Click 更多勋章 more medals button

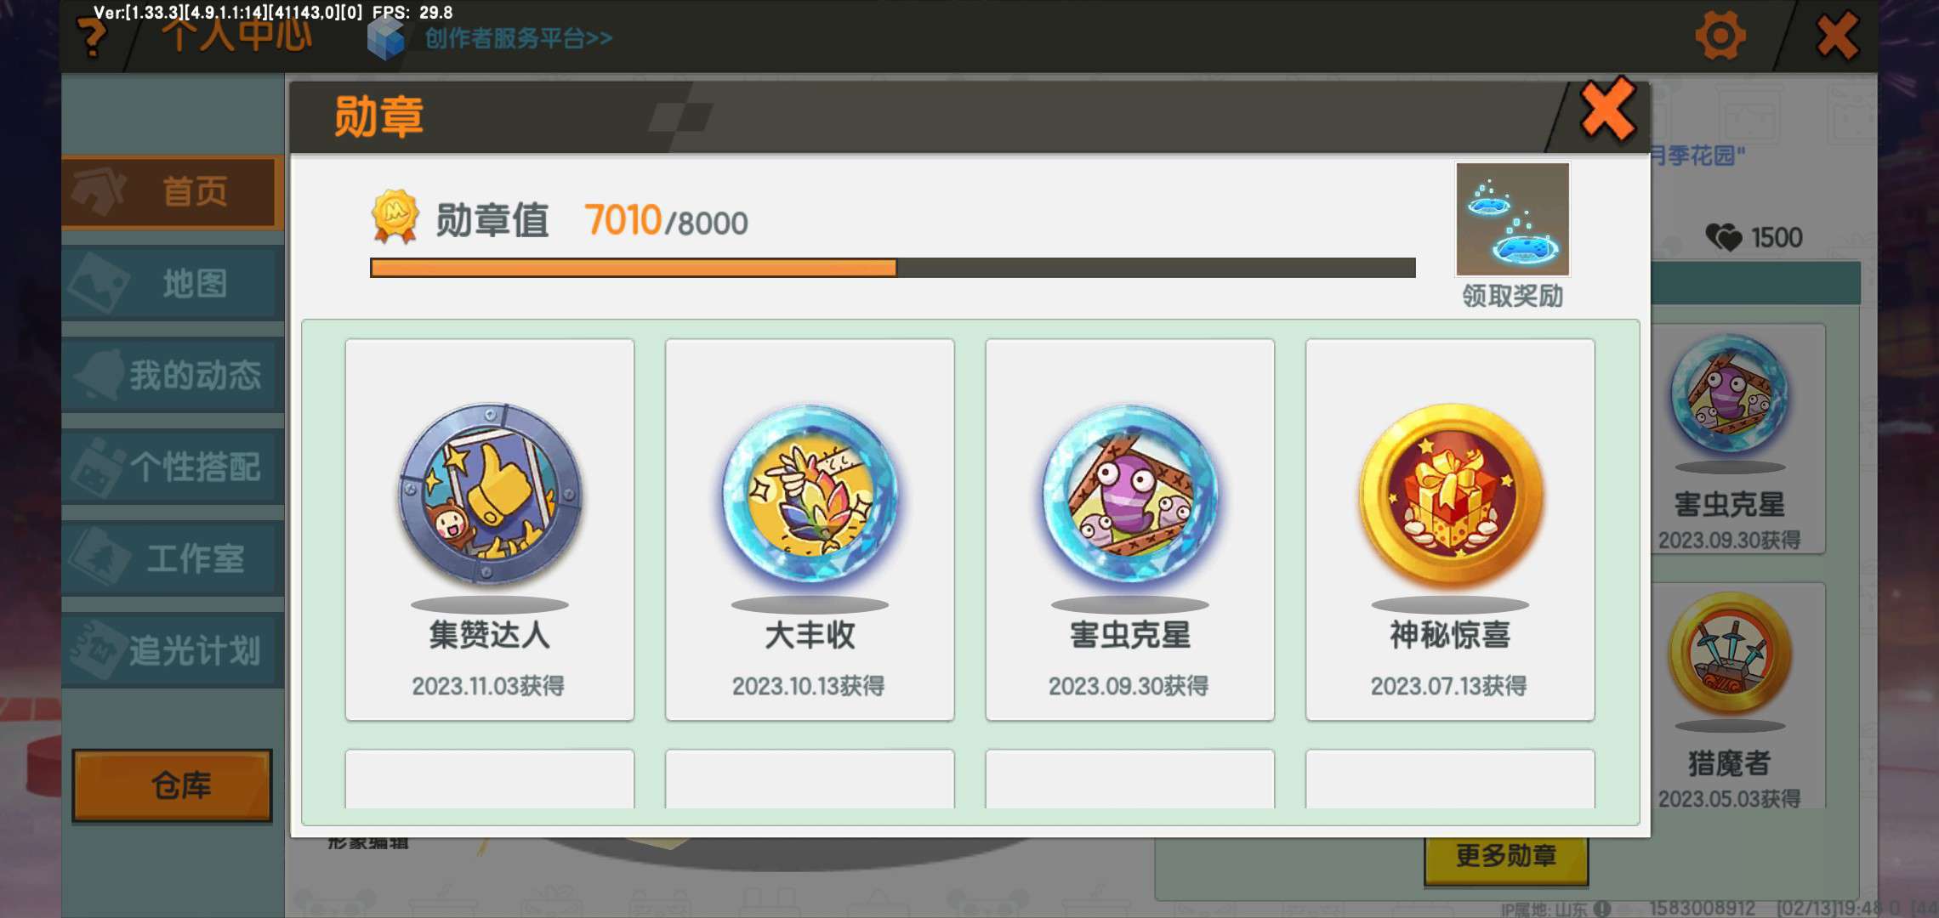(1506, 856)
